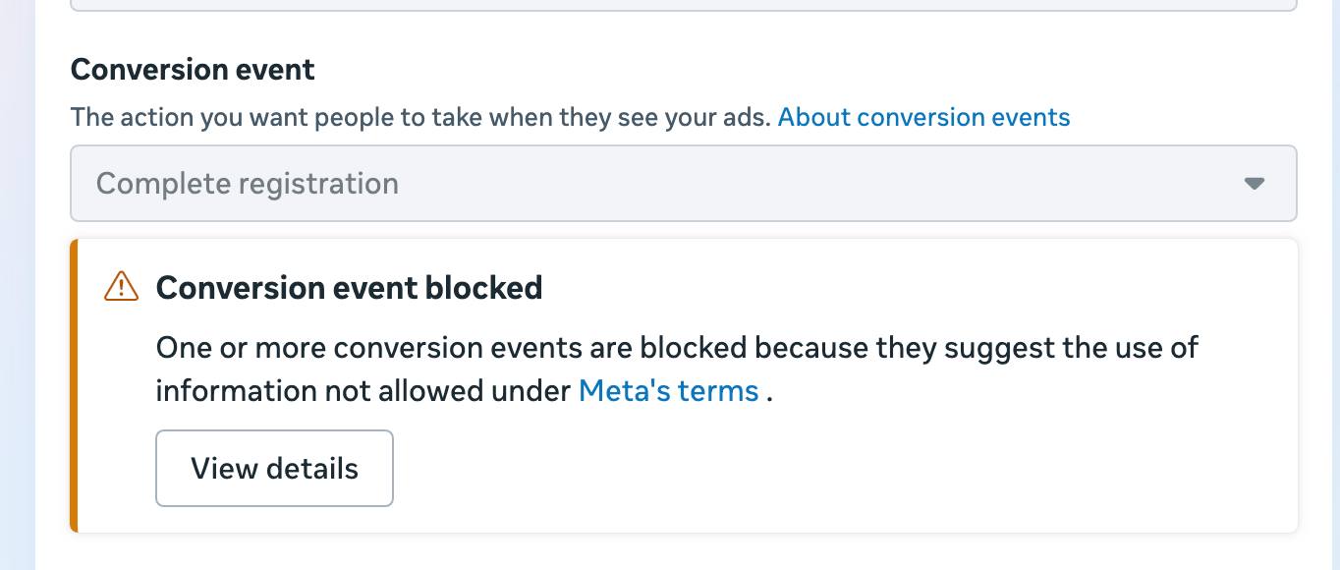
Task: Click the warning triangle icon
Action: pyautogui.click(x=121, y=287)
